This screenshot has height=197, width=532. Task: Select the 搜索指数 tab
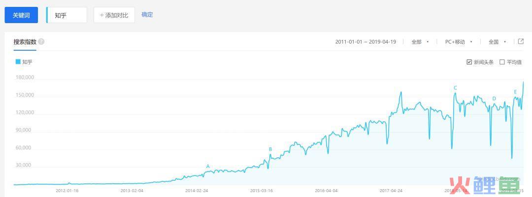[25, 42]
